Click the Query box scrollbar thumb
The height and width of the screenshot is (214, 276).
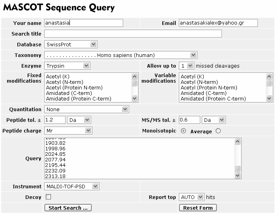pyautogui.click(x=237, y=169)
